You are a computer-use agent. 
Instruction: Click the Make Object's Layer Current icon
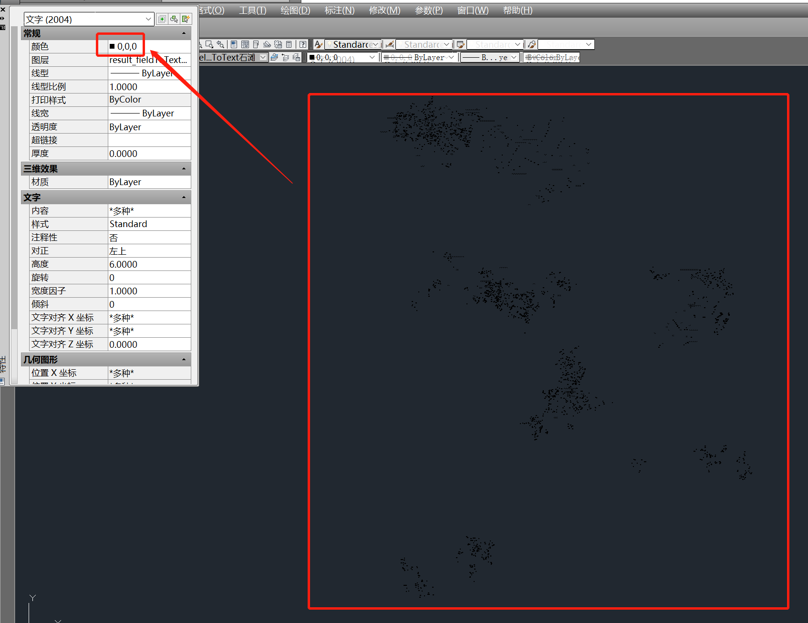[x=274, y=56]
